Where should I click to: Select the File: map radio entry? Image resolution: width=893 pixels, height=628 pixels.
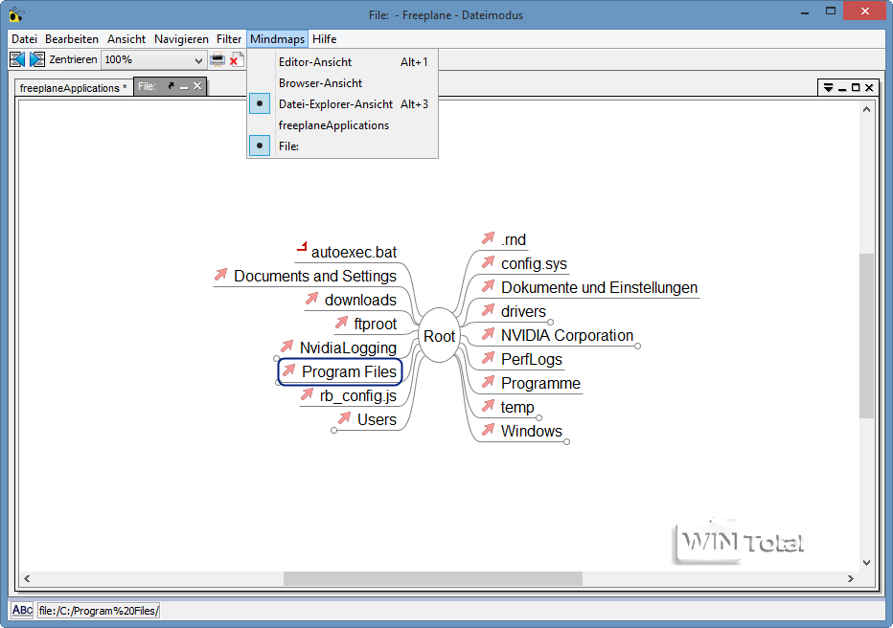260,146
